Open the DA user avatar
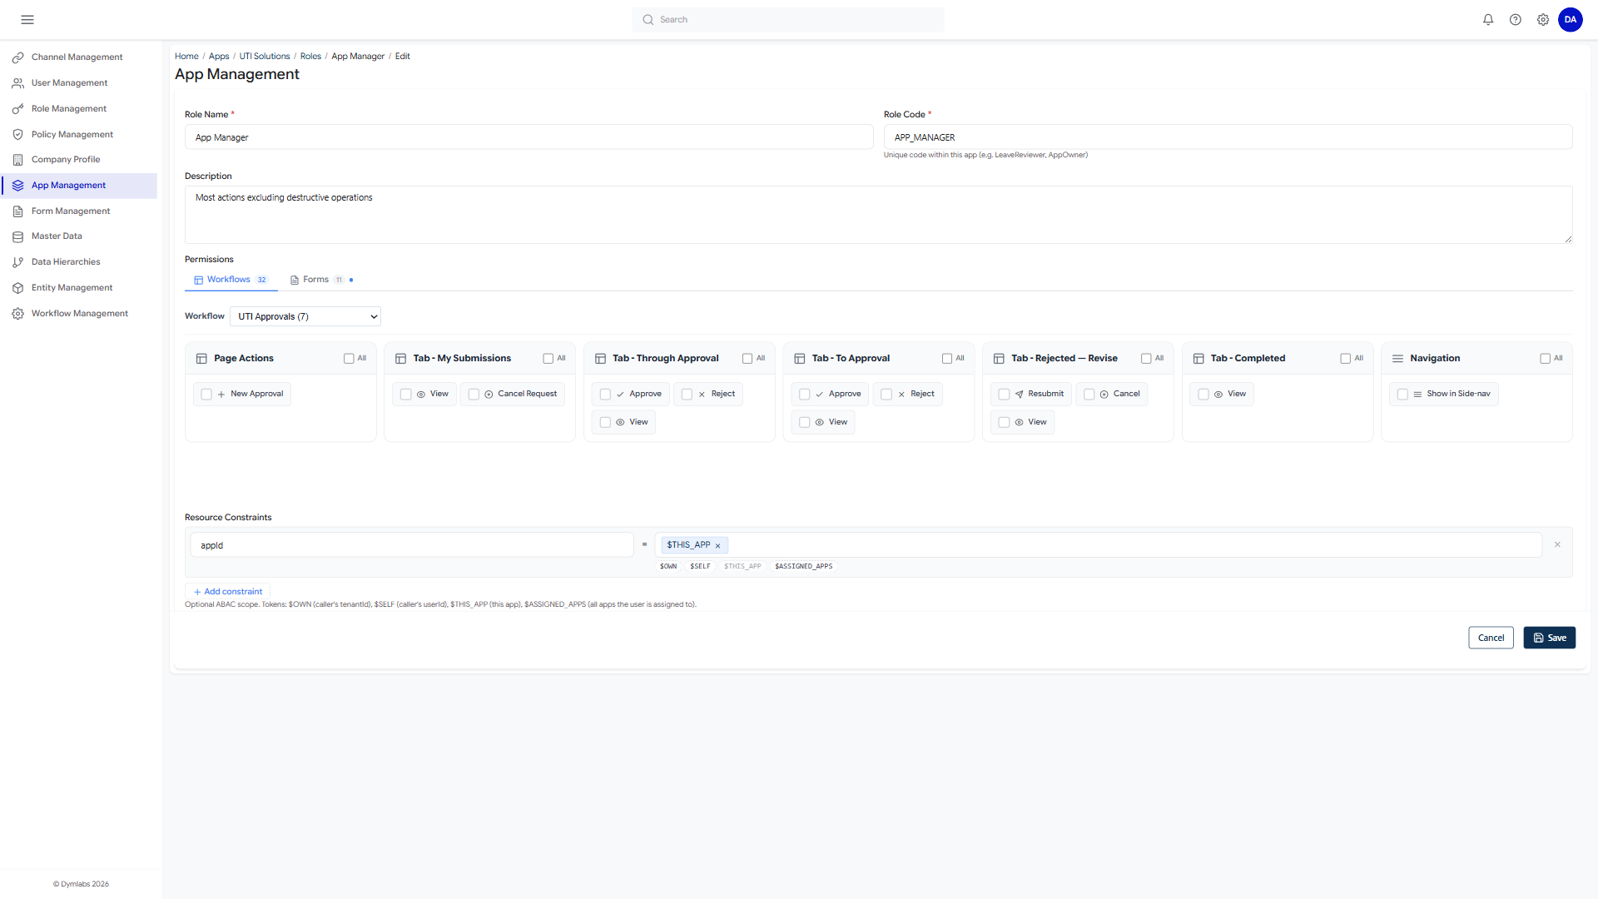This screenshot has height=899, width=1598. [1571, 19]
